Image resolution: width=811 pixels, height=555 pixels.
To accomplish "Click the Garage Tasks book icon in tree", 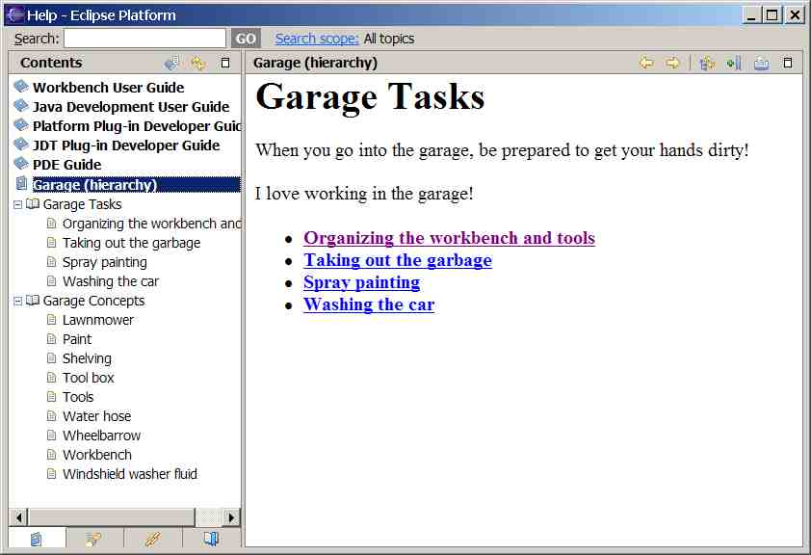I will click(32, 204).
